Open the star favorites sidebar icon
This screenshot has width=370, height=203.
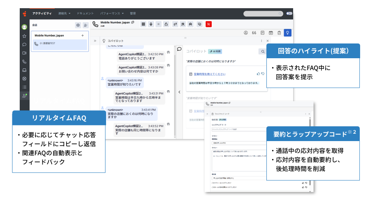pos(24,36)
